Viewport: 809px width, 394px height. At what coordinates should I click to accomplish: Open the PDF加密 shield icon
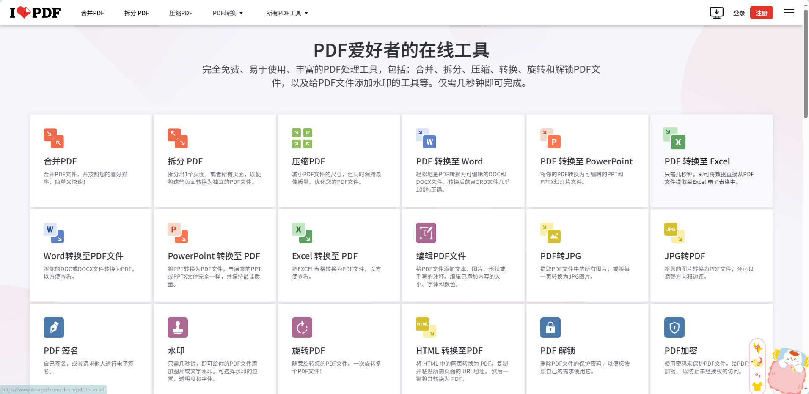674,328
